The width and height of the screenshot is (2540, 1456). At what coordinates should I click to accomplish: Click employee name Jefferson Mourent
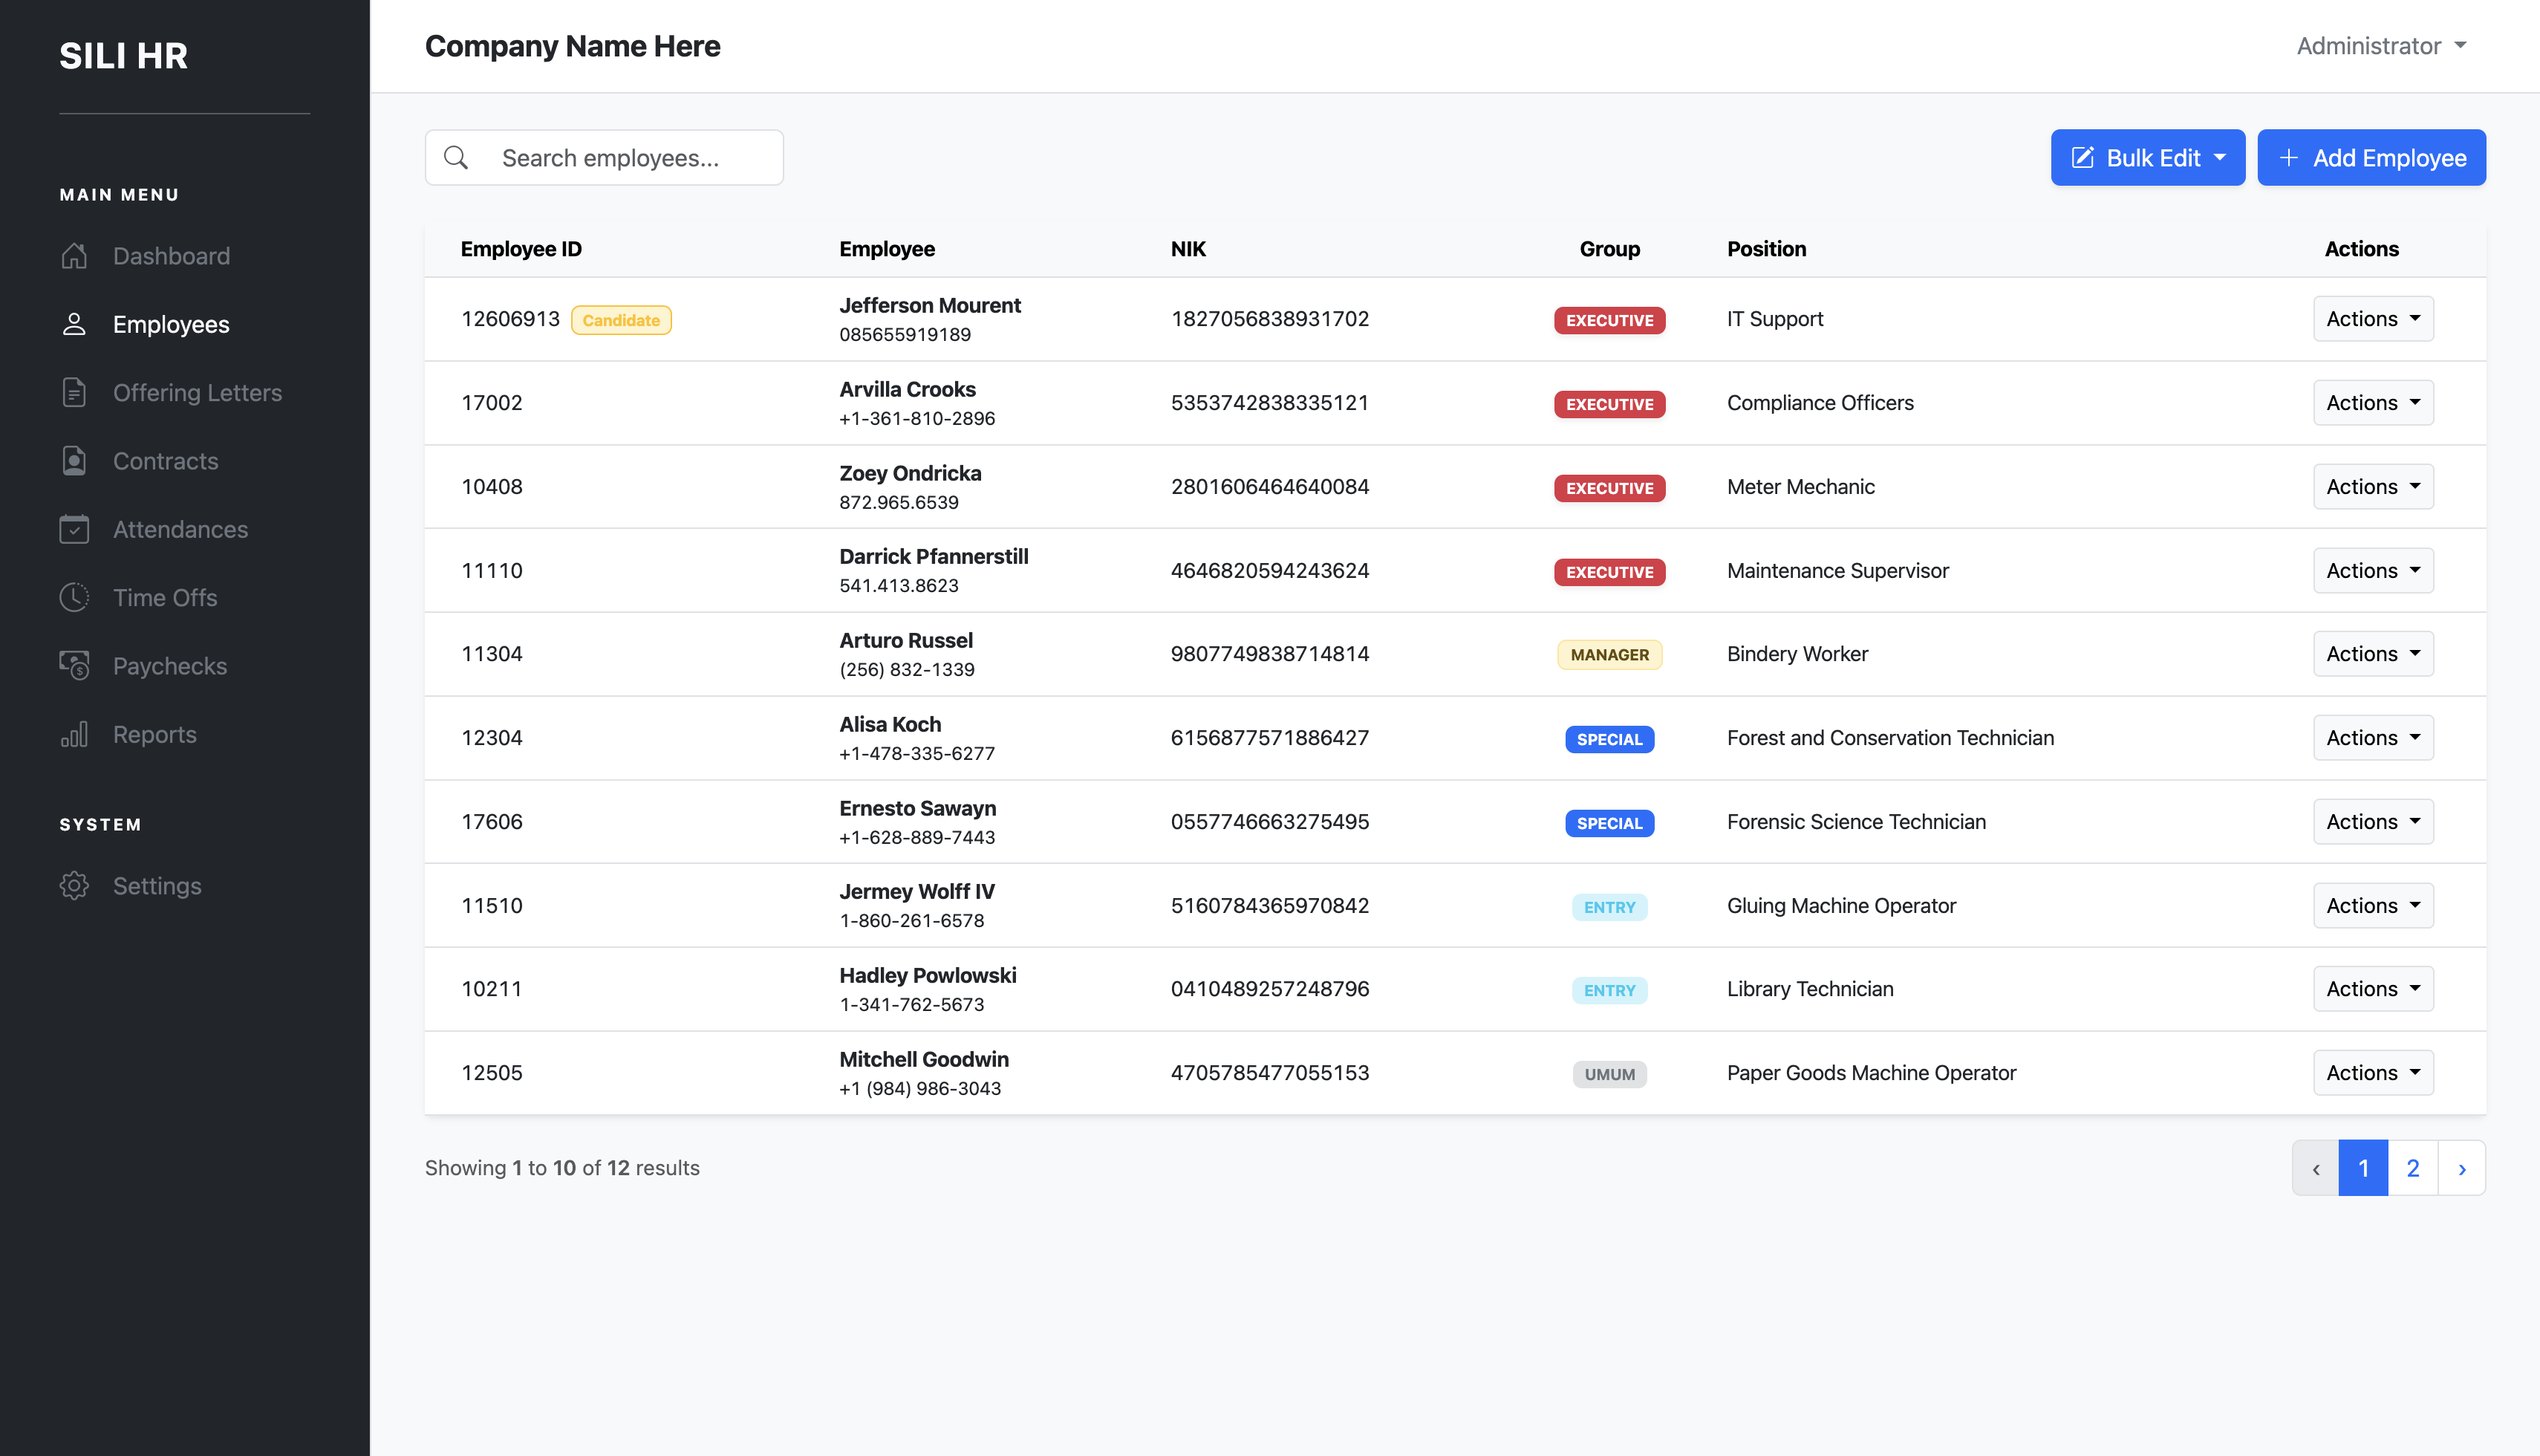[x=930, y=305]
